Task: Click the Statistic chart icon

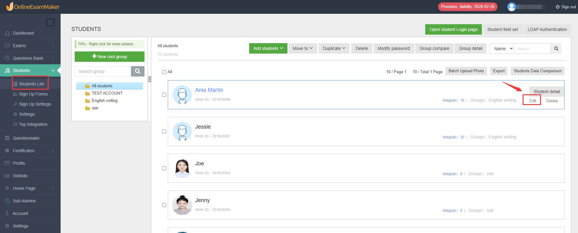Action: coord(7,176)
